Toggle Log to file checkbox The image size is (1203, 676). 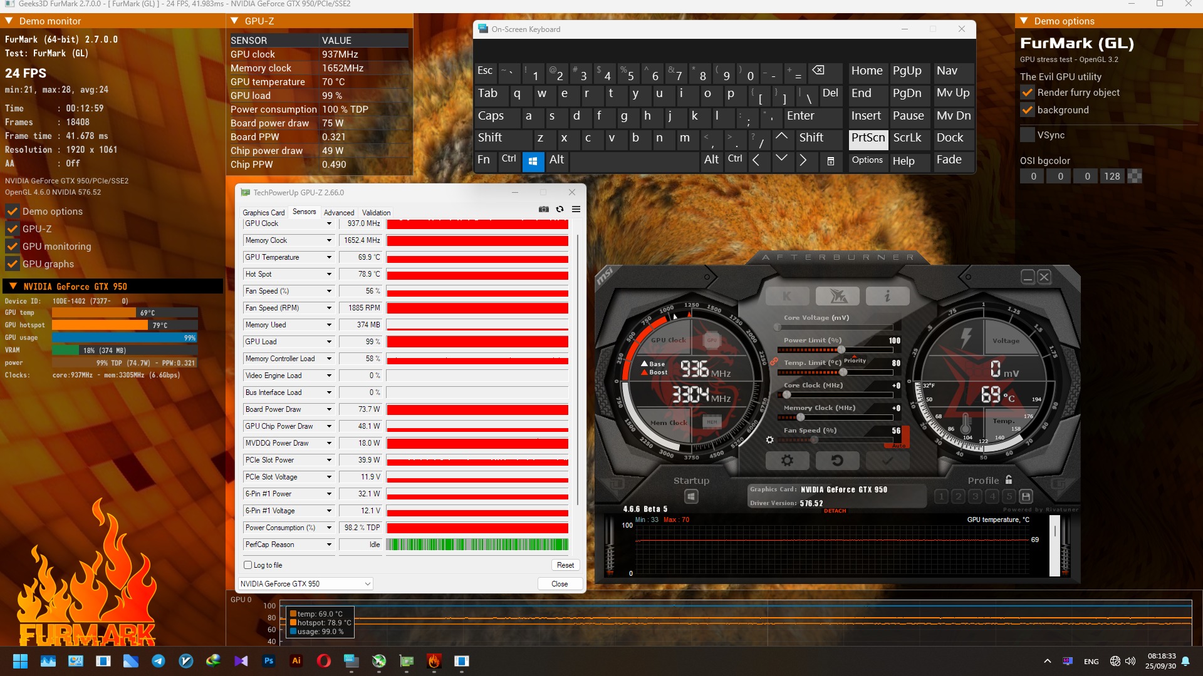pos(248,565)
